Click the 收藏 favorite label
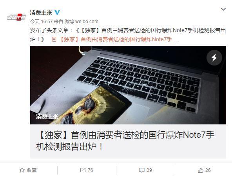The width and height of the screenshot is (232, 177). (32, 170)
